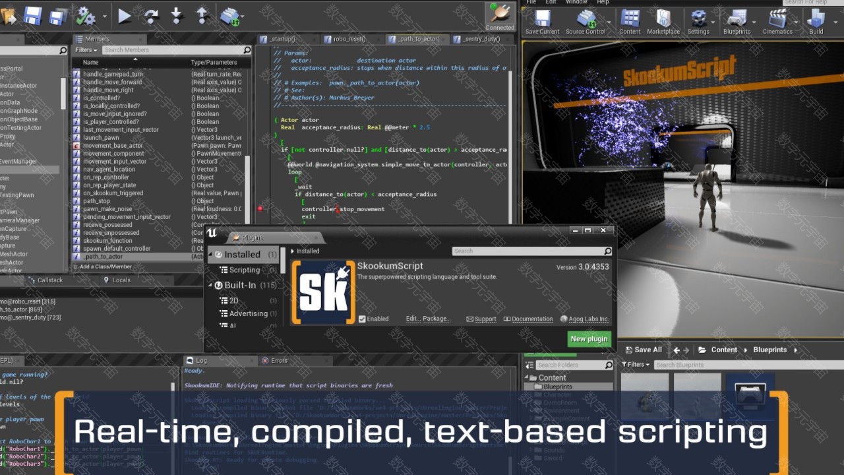Click the Package... link in Plugins window
The width and height of the screenshot is (844, 475).
point(436,319)
